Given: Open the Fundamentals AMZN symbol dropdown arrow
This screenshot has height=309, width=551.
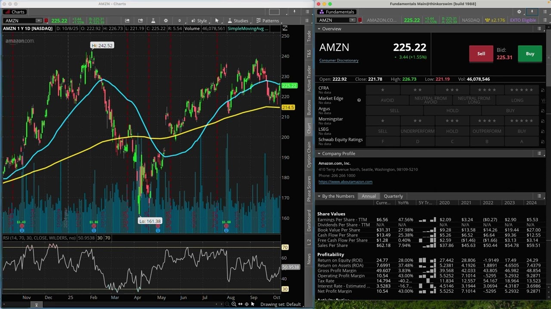Looking at the screenshot, I should [x=353, y=20].
